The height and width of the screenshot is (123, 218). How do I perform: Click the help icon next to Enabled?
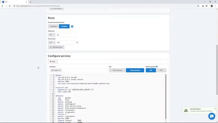click(x=72, y=26)
